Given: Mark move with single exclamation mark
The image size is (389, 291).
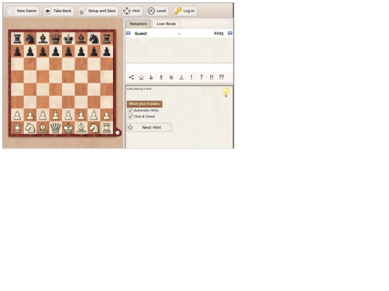Looking at the screenshot, I should coord(192,77).
